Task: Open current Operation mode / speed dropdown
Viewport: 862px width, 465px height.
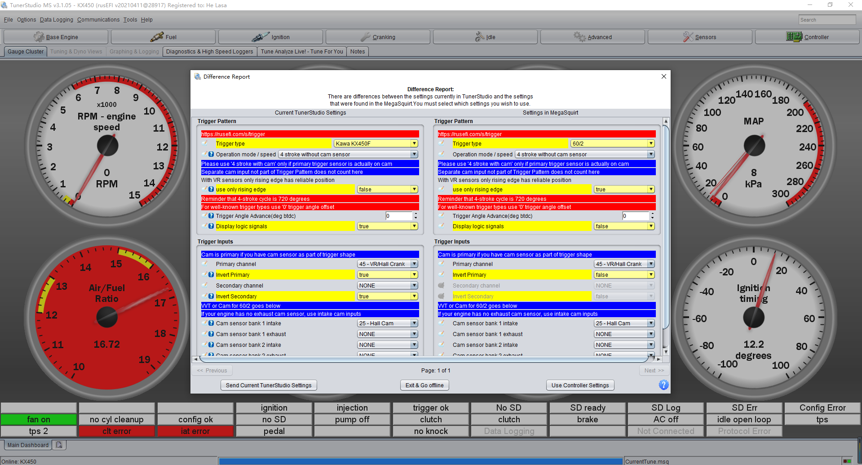Action: tap(348, 154)
